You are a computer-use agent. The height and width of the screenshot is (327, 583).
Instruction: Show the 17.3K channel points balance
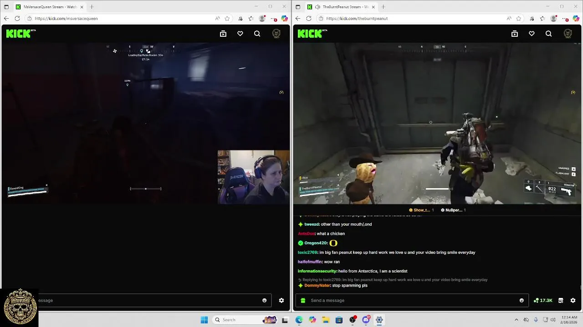pos(543,300)
